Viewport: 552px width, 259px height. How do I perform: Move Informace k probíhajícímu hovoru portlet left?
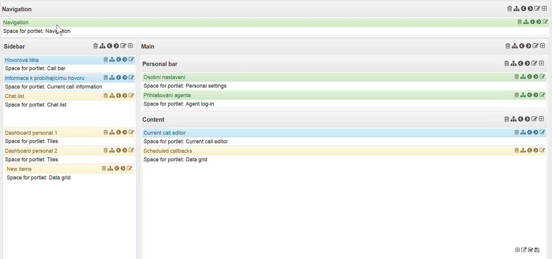coord(119,78)
